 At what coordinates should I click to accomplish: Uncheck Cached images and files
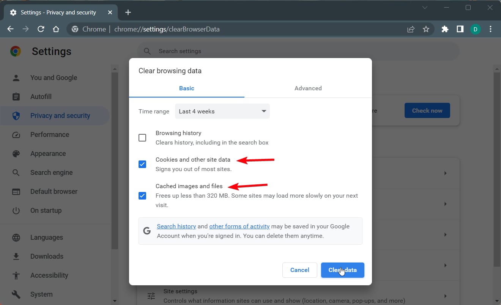point(142,196)
